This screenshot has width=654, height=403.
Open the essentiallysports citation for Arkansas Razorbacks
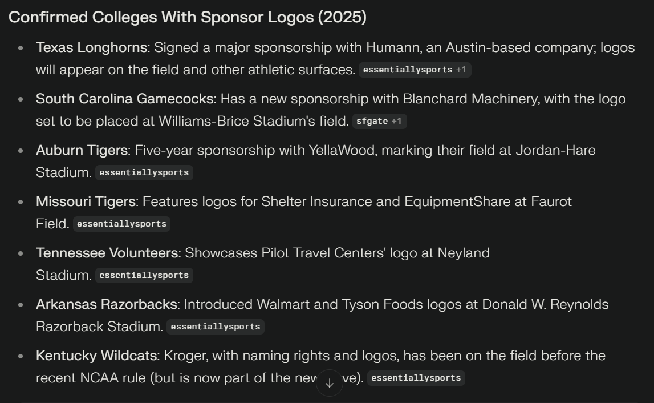click(215, 327)
